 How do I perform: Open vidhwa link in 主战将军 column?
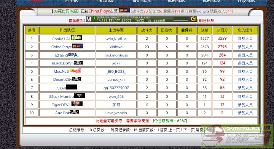point(116,47)
